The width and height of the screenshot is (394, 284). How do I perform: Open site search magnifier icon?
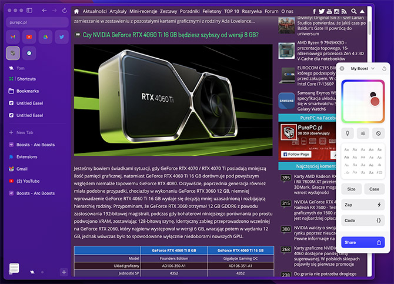pyautogui.click(x=354, y=11)
